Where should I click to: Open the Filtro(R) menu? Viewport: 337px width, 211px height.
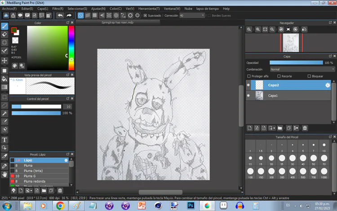[58, 9]
